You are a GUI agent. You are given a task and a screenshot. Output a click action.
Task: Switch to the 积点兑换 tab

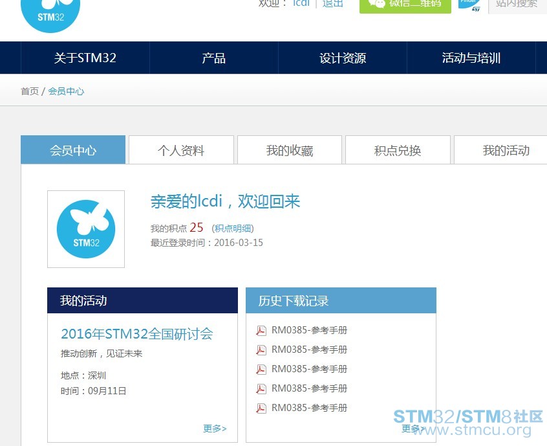pos(398,150)
